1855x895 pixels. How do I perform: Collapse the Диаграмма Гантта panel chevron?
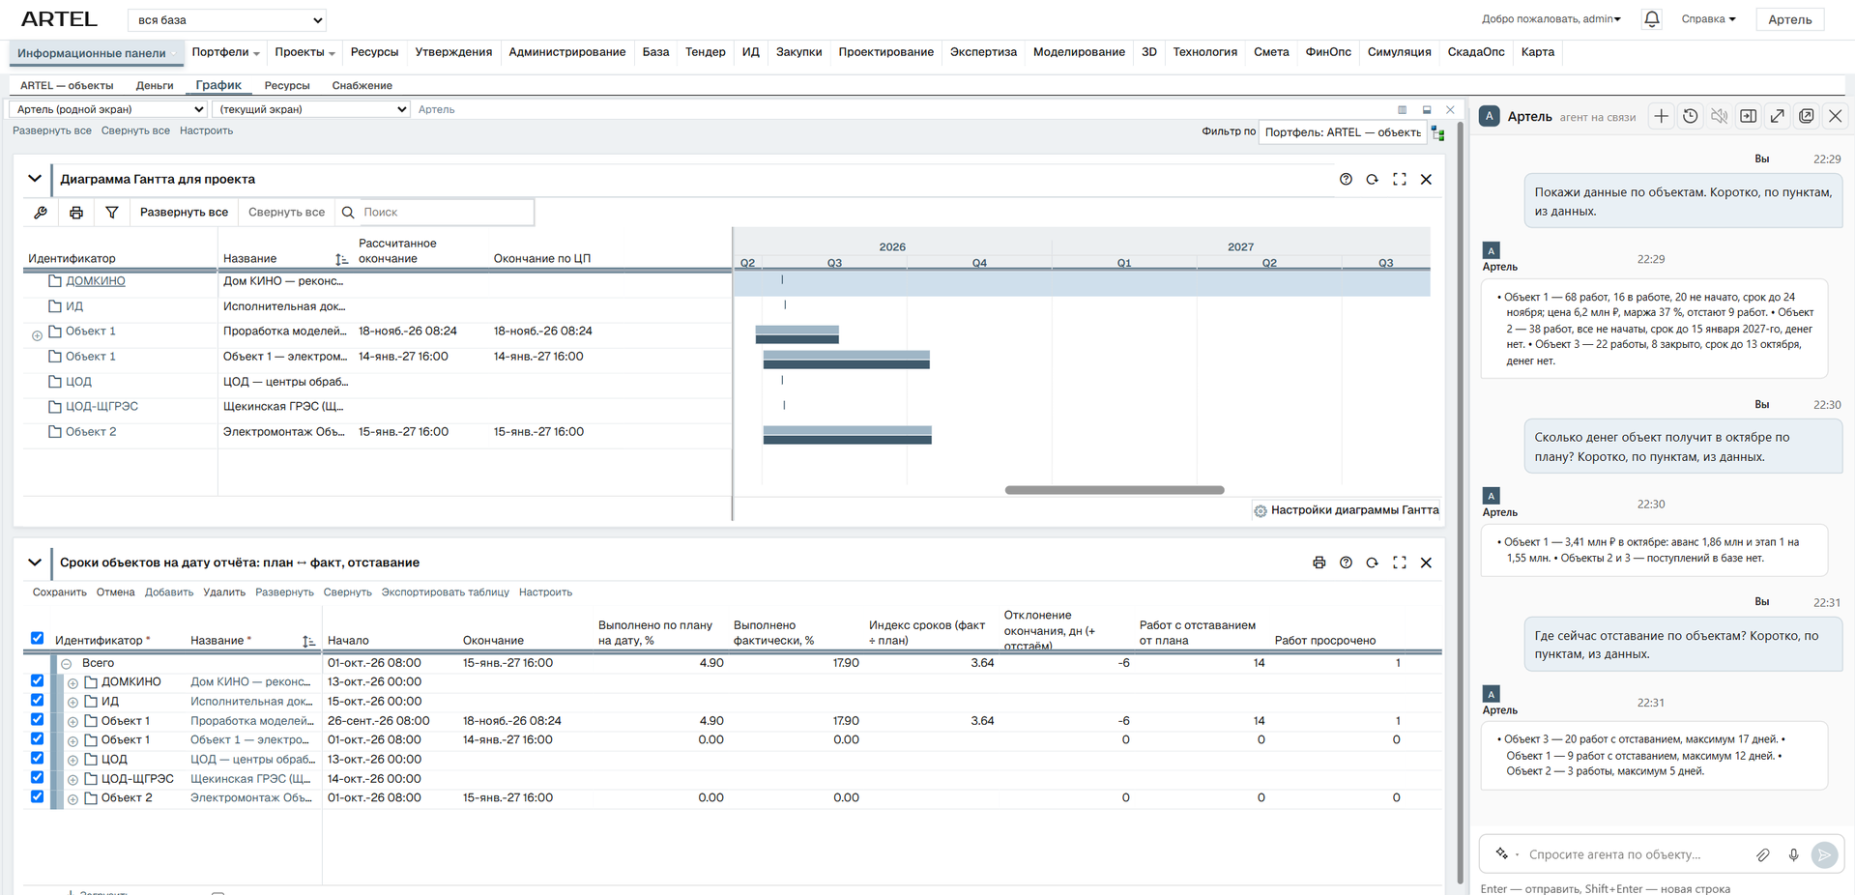tap(35, 179)
